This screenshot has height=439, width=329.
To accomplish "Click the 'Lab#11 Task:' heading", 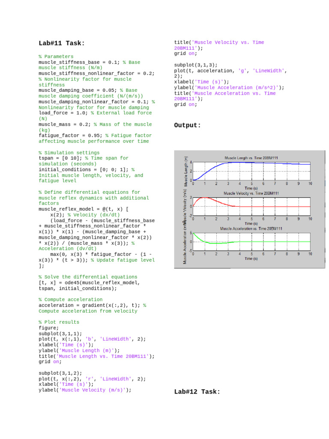I will click(x=62, y=43).
